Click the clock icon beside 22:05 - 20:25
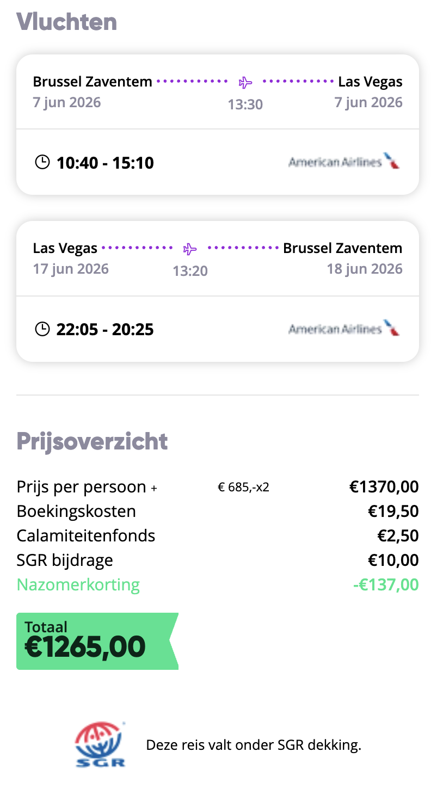The width and height of the screenshot is (443, 789). [x=42, y=329]
